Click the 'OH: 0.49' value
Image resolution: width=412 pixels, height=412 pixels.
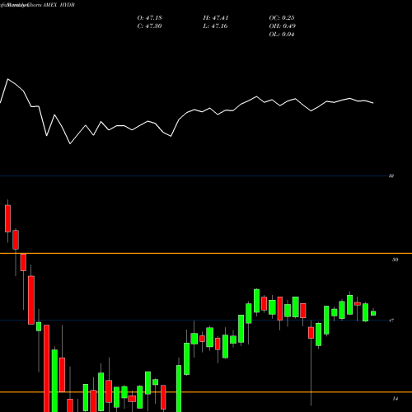pyautogui.click(x=283, y=26)
